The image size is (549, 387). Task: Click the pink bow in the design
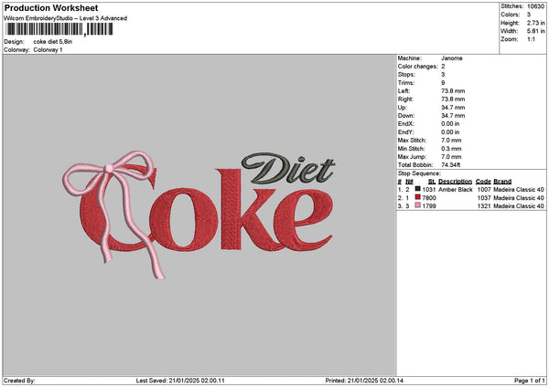[x=113, y=214]
